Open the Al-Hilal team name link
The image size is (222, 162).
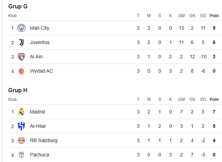tap(38, 126)
